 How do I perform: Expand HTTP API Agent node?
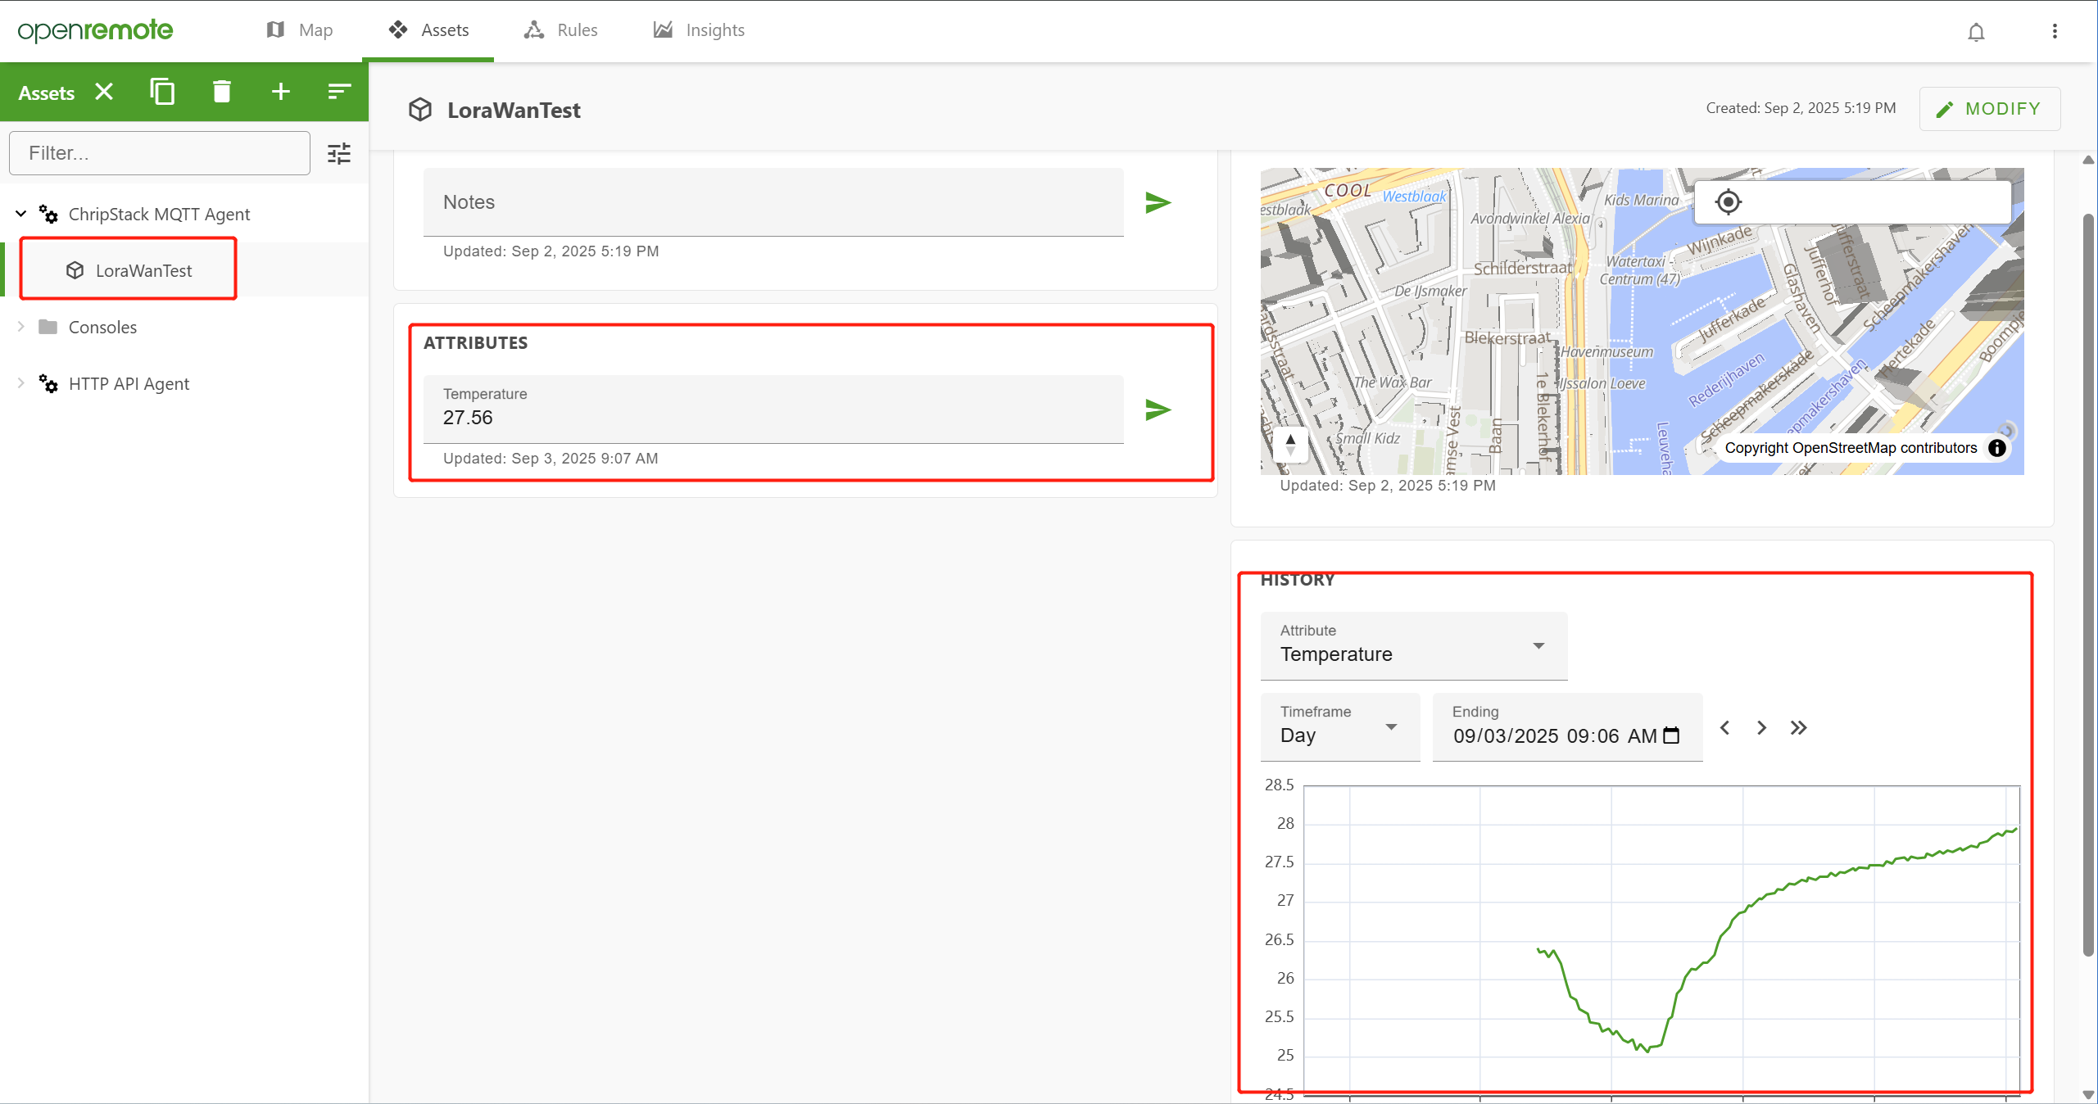tap(21, 383)
